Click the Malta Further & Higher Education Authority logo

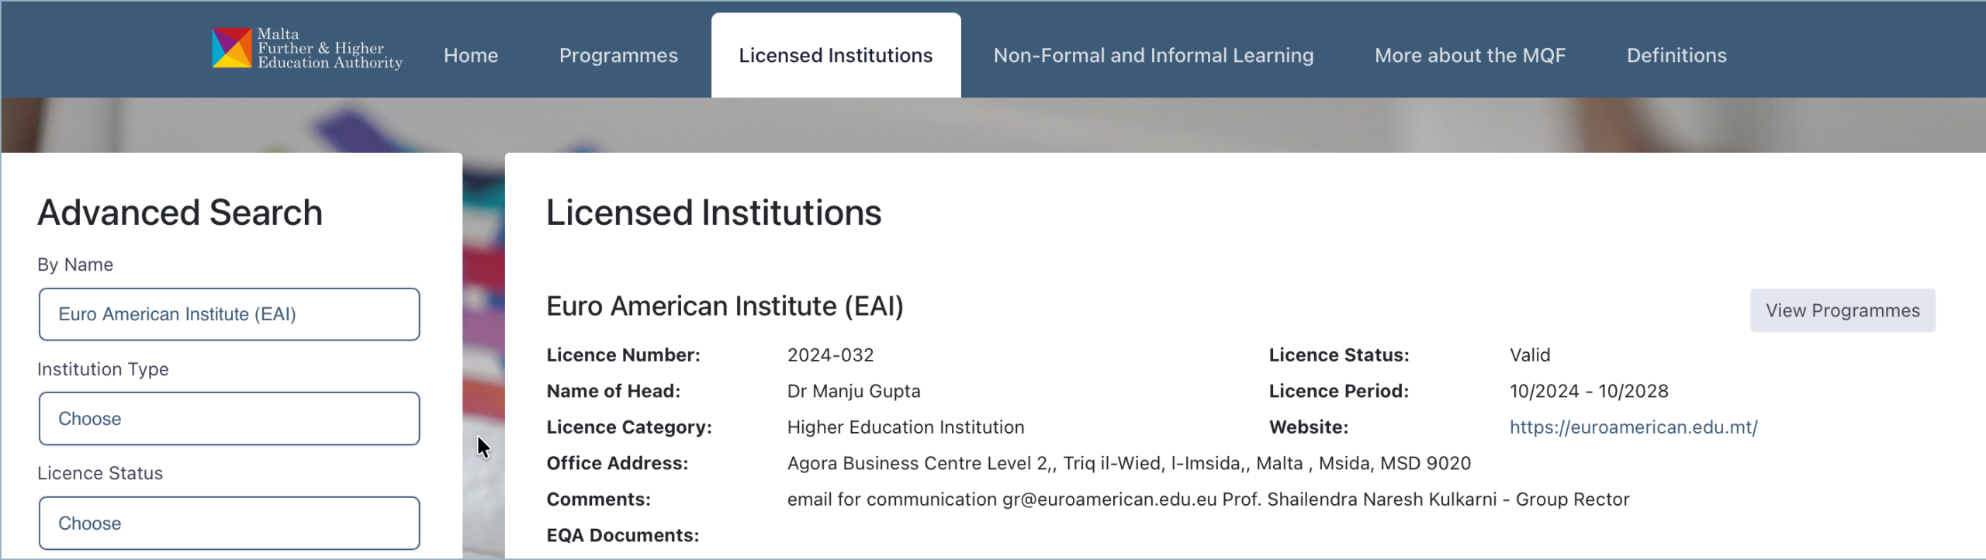[306, 49]
